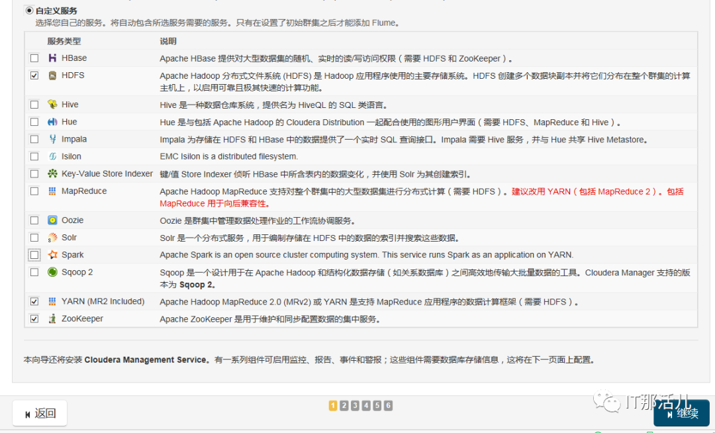Go to wizard step 2
Viewport: 715px width, 433px height.
tap(344, 405)
